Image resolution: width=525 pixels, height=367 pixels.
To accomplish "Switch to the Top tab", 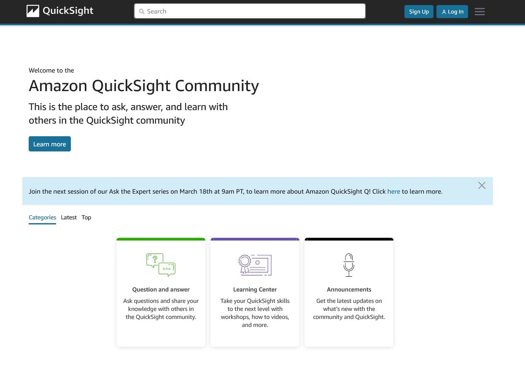I will coord(86,218).
